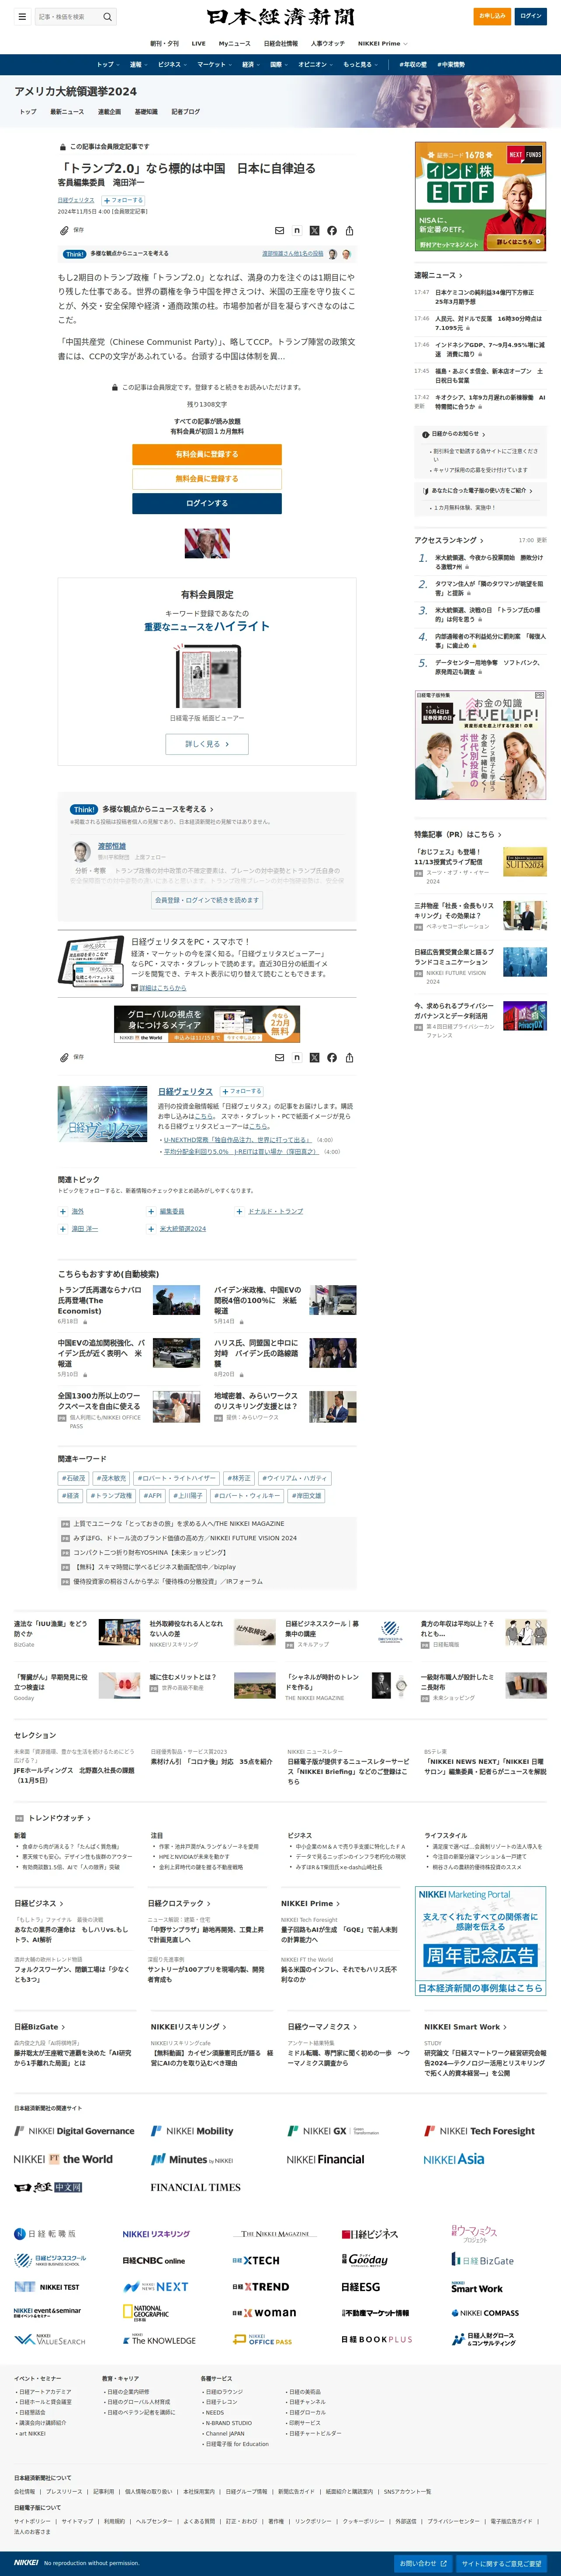Switch to the 最新ニュース election tab
561x2576 pixels.
click(67, 111)
